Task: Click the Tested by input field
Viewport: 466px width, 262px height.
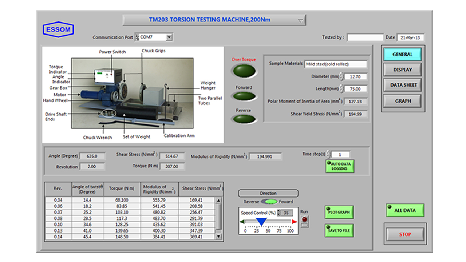Action: [365, 37]
